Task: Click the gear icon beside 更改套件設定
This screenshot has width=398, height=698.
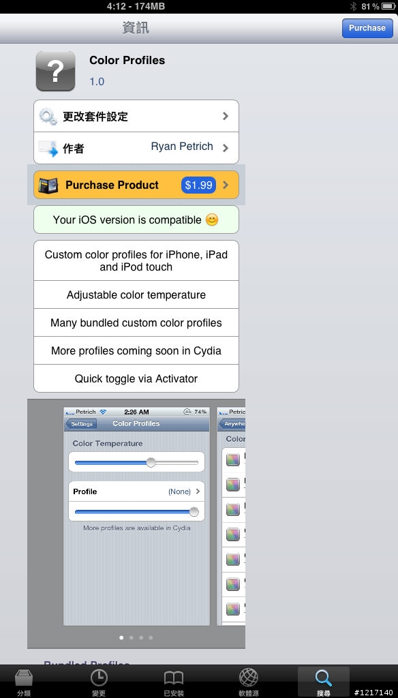Action: click(x=48, y=116)
